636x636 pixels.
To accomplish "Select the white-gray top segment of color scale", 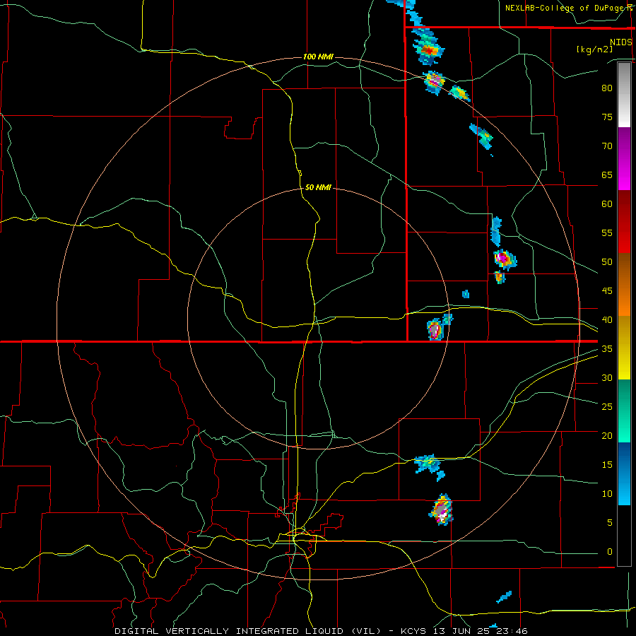I will 624,95.
